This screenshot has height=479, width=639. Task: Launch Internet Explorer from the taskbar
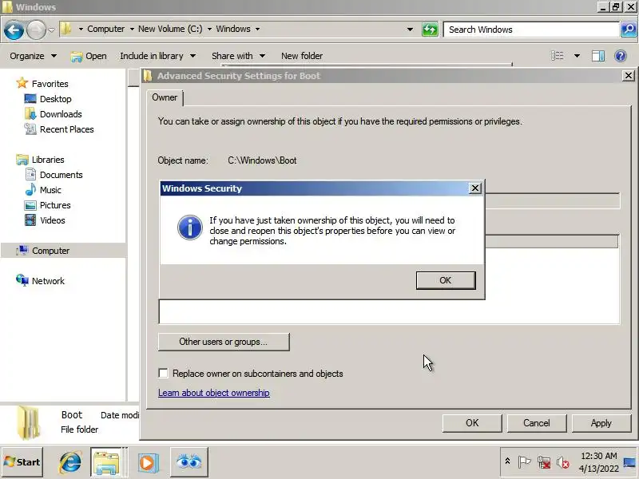click(x=69, y=462)
